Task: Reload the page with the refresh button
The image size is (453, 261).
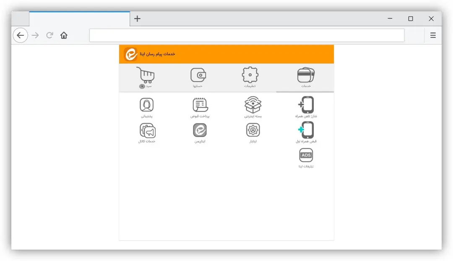Action: point(49,35)
